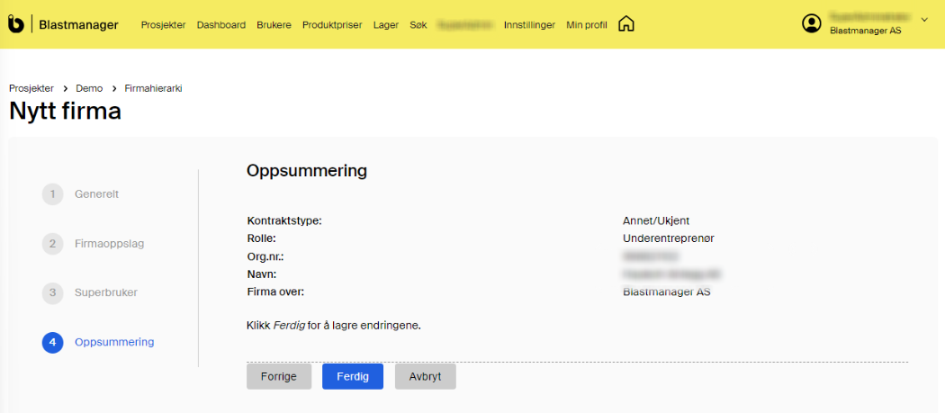Click the Prosjekter breadcrumb link
This screenshot has height=413, width=945.
[x=31, y=88]
